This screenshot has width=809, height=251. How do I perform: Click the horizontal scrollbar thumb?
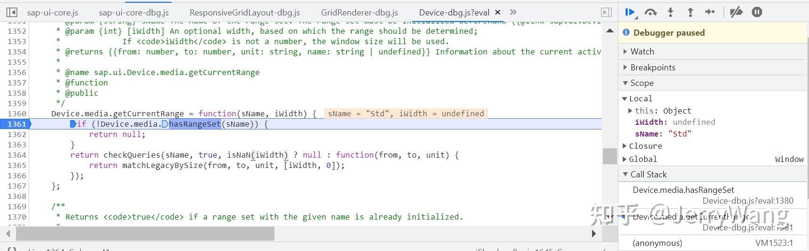coord(145,233)
